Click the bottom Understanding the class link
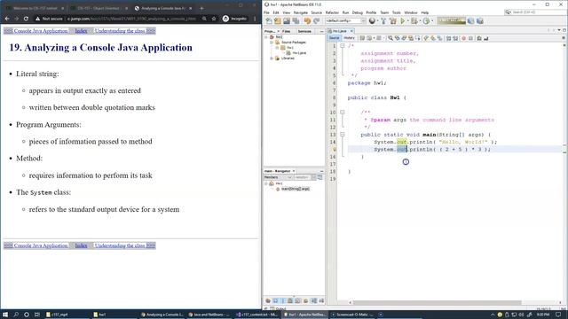The image size is (568, 319). (x=120, y=245)
